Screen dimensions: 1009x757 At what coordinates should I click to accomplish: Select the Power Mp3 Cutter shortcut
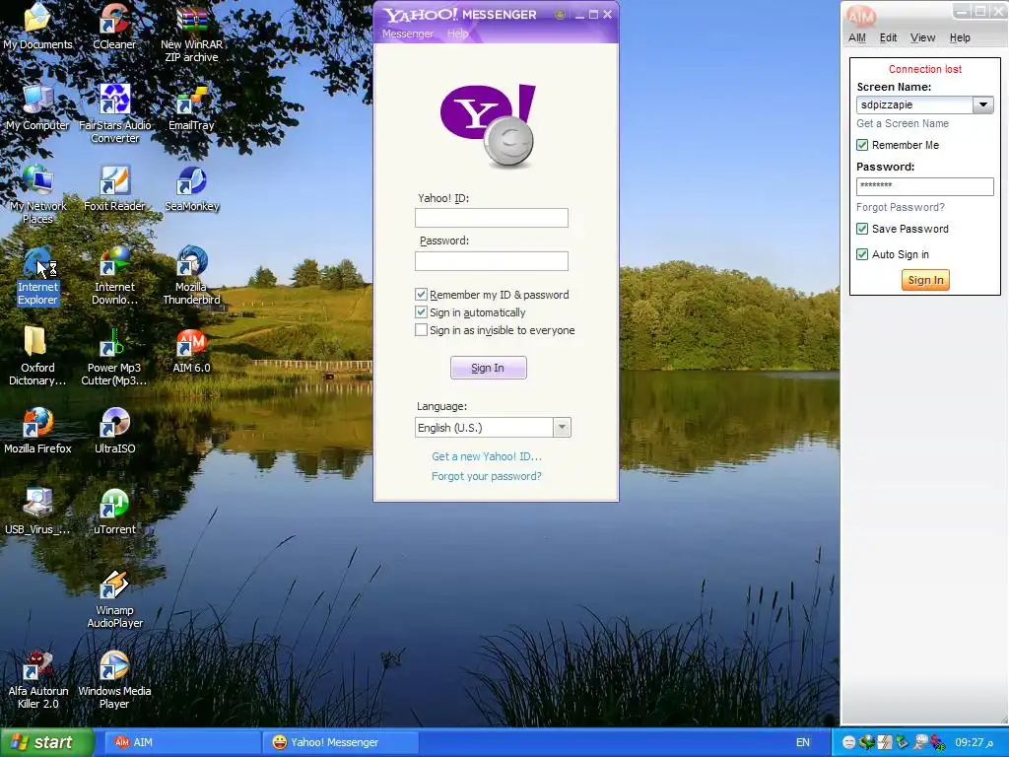[x=114, y=355]
